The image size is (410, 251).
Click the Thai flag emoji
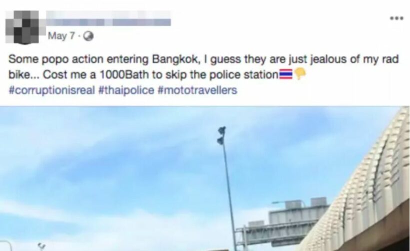pos(286,74)
